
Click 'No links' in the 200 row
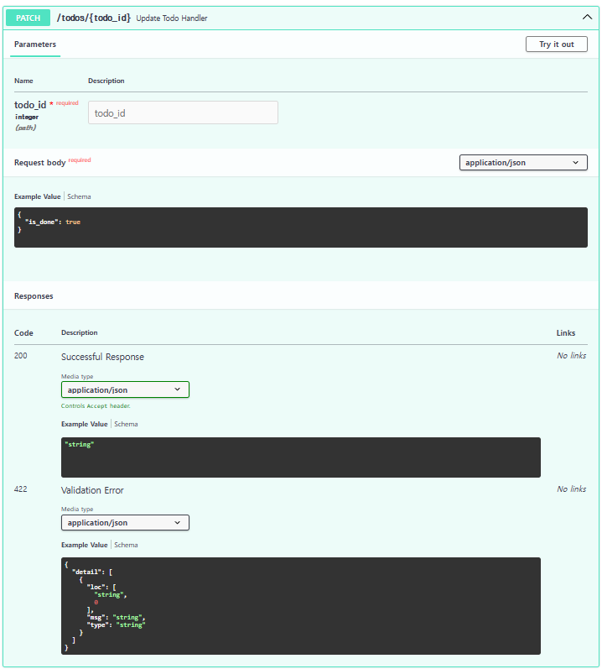click(571, 356)
